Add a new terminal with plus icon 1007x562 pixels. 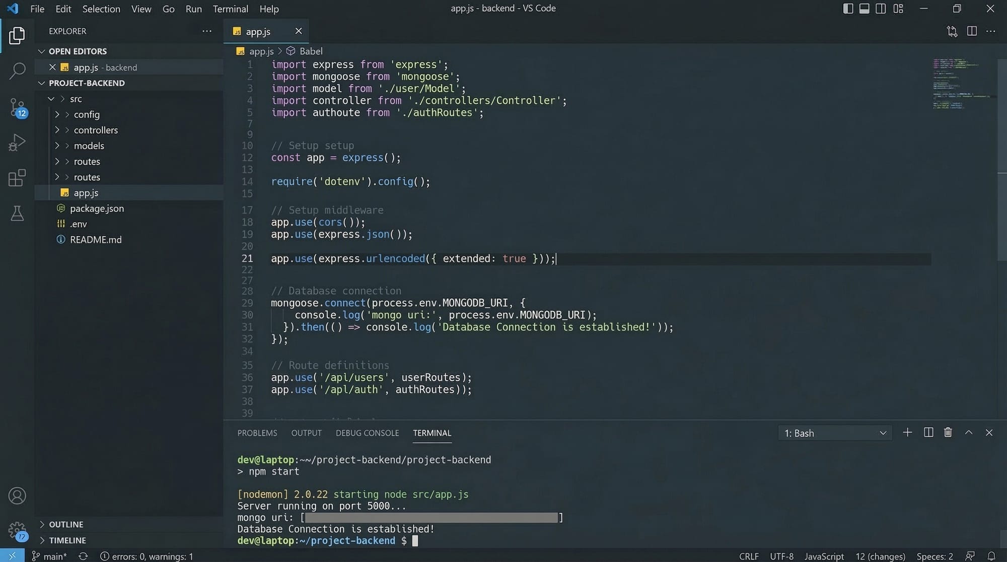(x=907, y=433)
